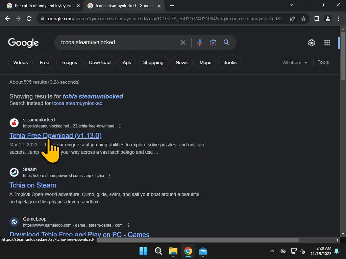The image size is (346, 259).
Task: Close the 'coffin of andy and leyley' tab
Action: point(78,6)
